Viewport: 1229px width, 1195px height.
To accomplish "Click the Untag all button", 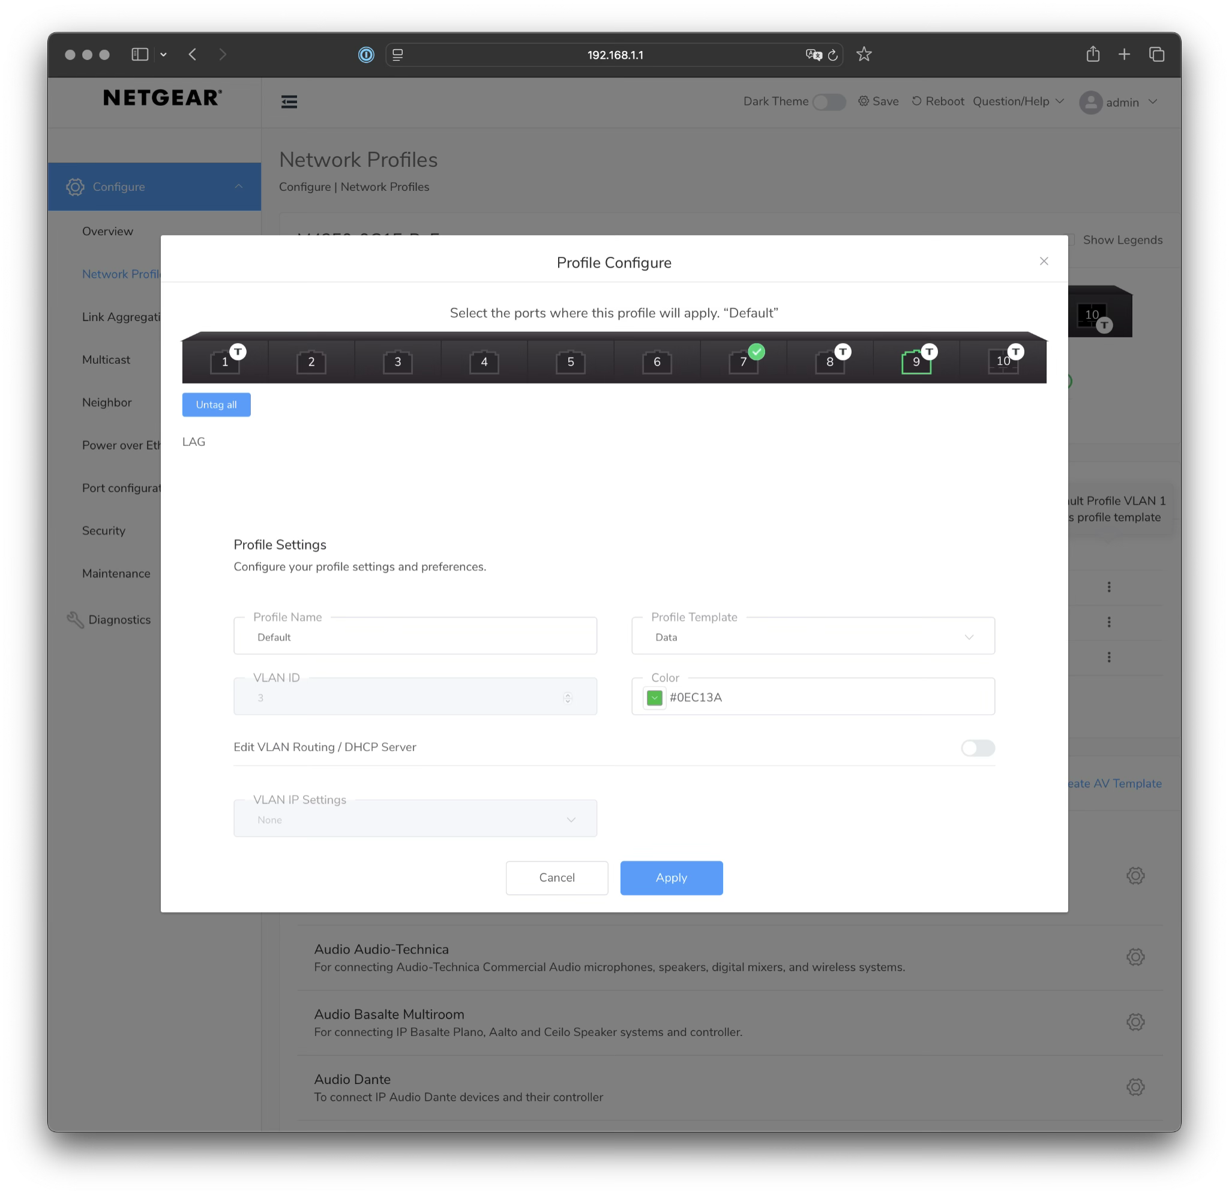I will [x=216, y=404].
